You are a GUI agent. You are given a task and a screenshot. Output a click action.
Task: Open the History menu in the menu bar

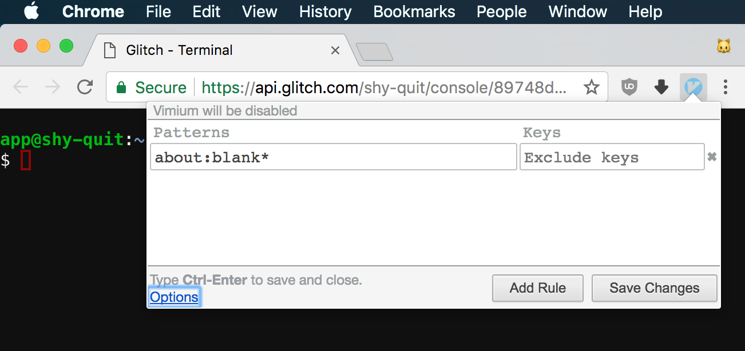coord(324,11)
